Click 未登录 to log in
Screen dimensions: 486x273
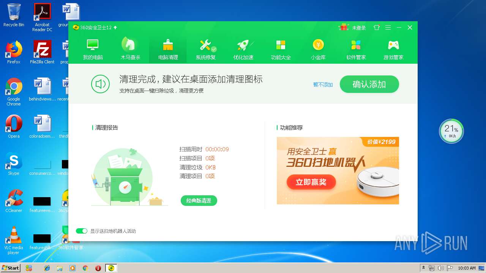click(359, 28)
